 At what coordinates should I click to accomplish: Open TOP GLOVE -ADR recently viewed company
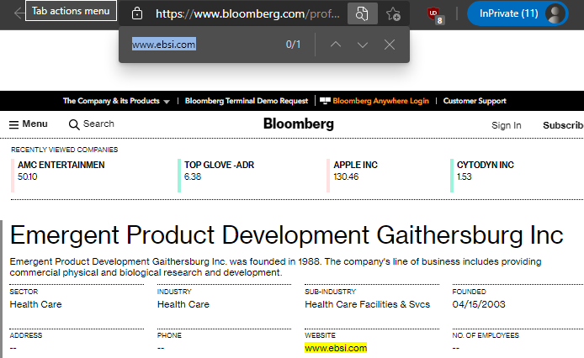coord(219,165)
